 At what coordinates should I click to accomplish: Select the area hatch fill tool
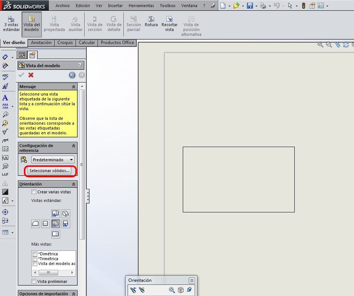[5, 192]
